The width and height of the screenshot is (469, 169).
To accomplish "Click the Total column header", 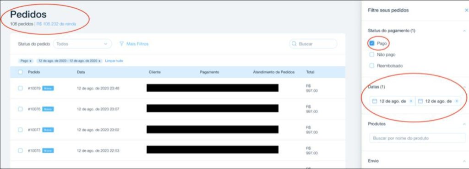I will coord(310,72).
